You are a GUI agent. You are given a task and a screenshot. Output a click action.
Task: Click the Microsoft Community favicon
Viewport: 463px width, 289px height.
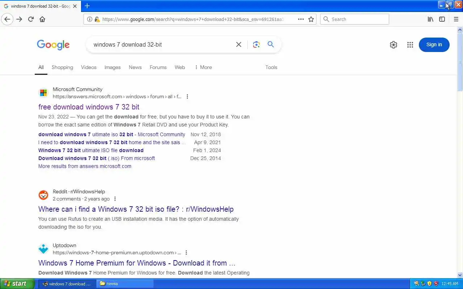click(x=43, y=93)
